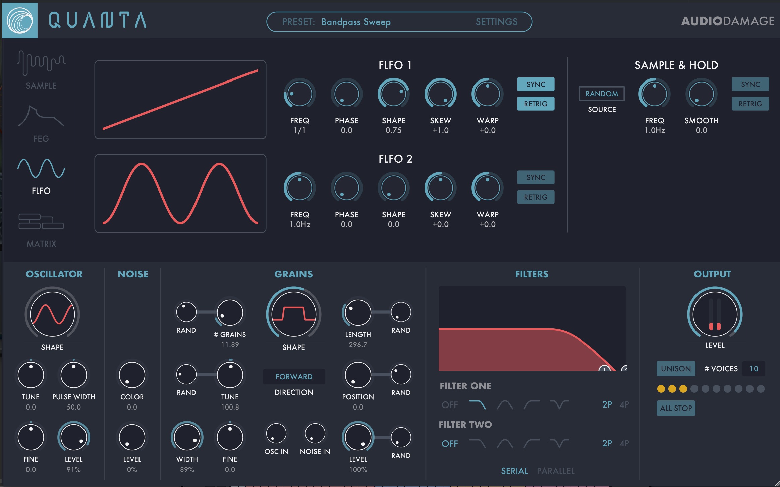Select PARALLEL filter routing
780x487 pixels.
(556, 471)
